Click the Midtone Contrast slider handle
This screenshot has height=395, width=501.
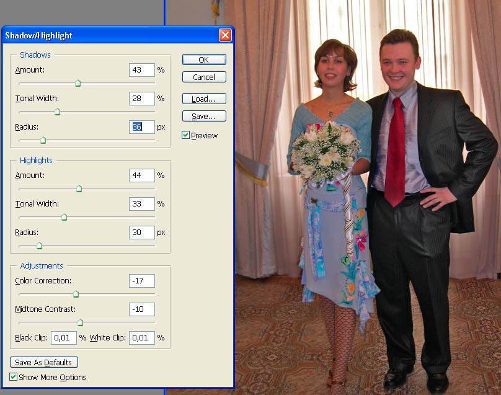(80, 322)
